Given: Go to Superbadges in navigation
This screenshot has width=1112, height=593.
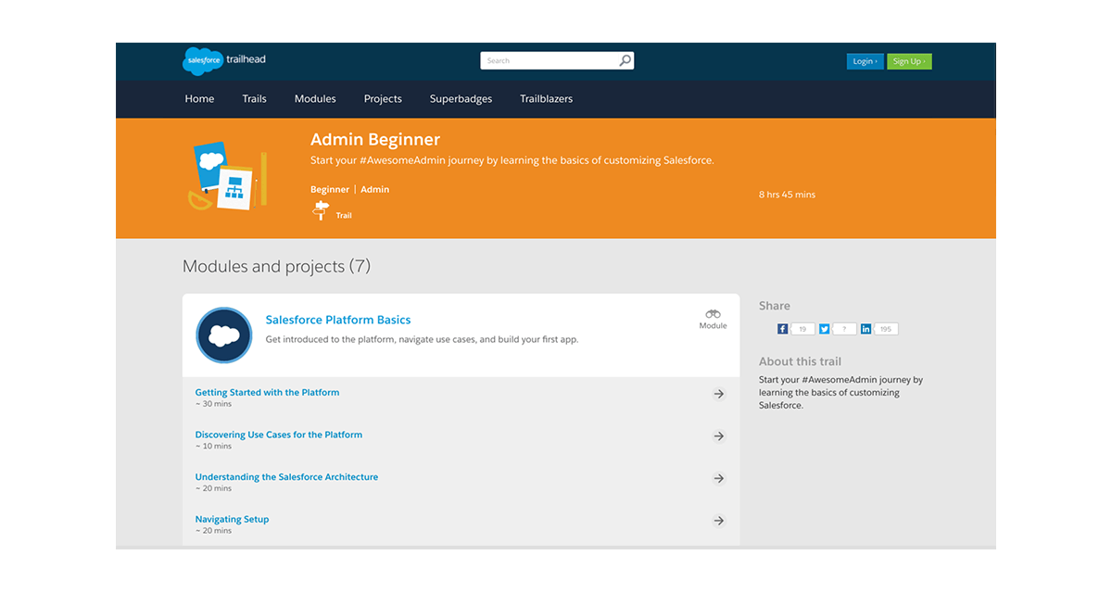Looking at the screenshot, I should point(461,99).
